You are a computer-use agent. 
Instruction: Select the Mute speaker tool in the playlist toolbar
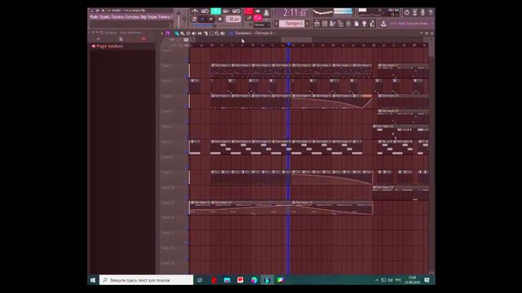tap(194, 33)
